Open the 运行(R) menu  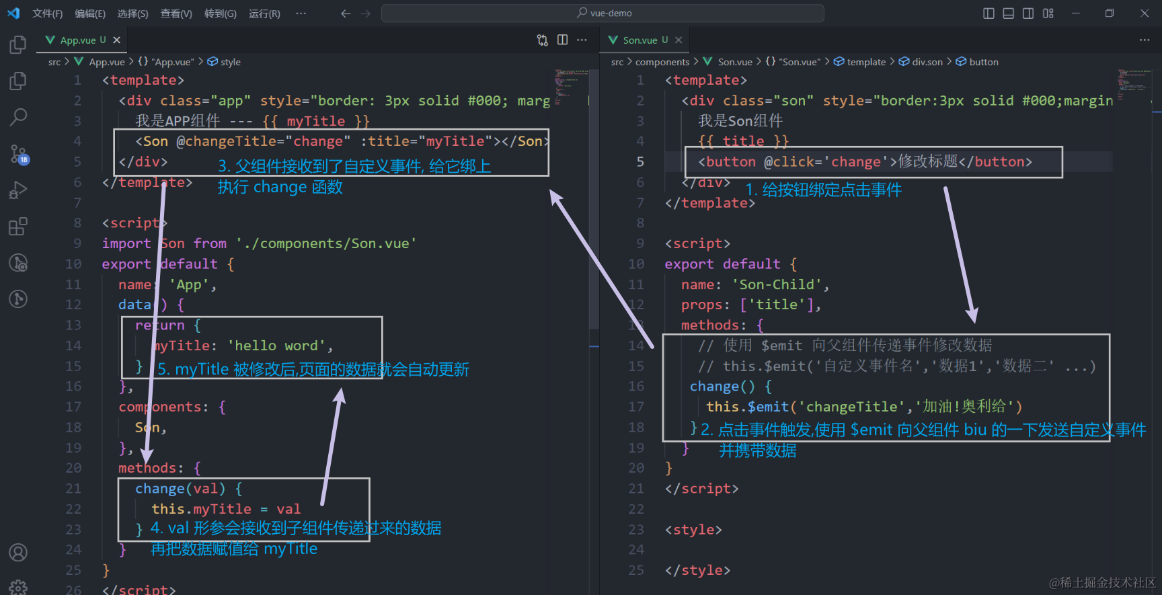(264, 13)
